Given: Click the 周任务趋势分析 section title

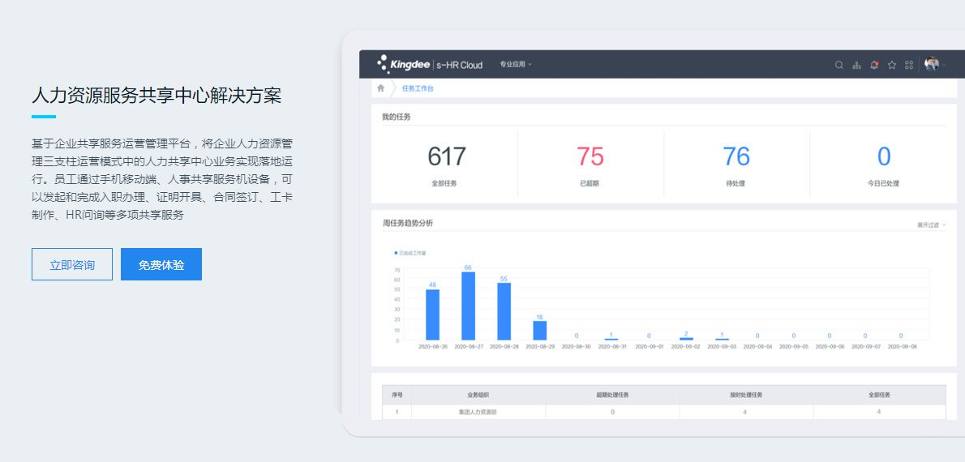Looking at the screenshot, I should [x=407, y=223].
